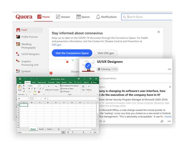This screenshot has height=141, width=189.
Task: Open the Quora Spaces tab
Action: click(x=83, y=17)
